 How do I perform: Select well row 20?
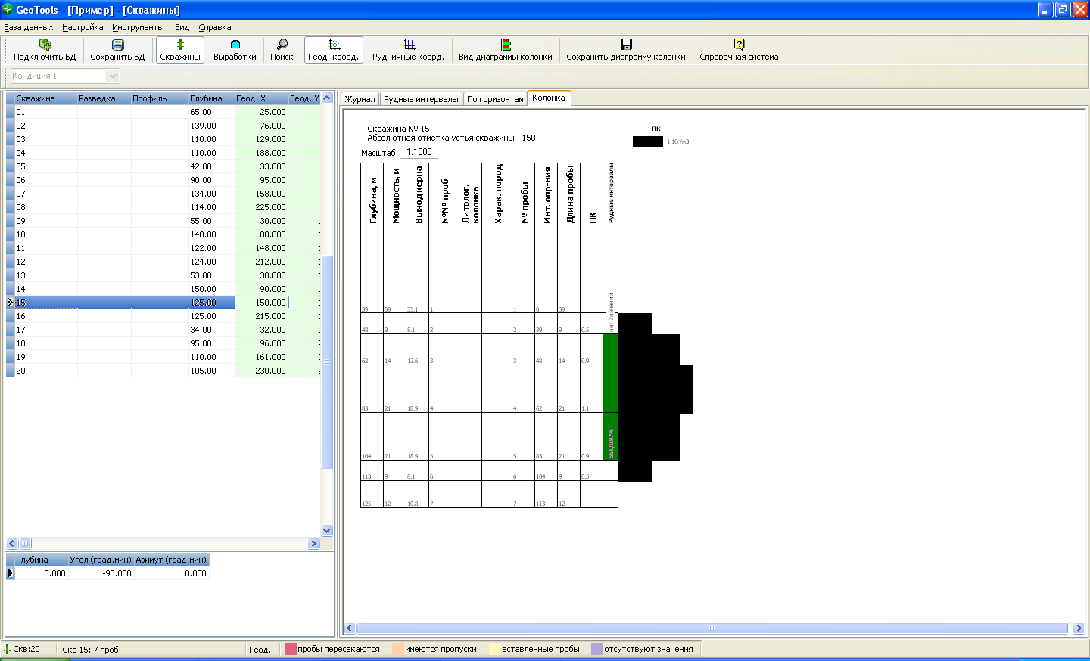click(x=163, y=371)
